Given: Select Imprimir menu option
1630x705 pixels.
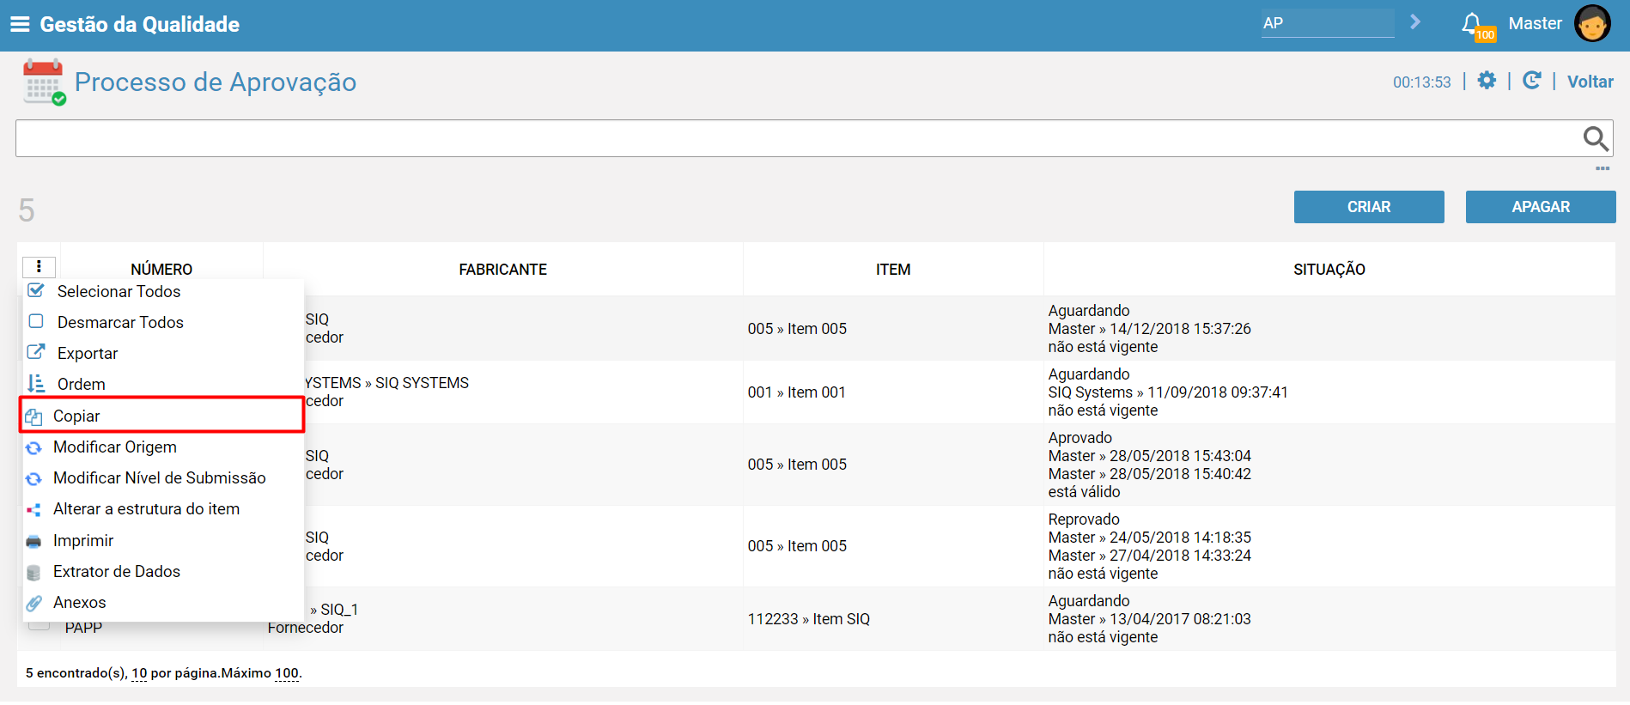Looking at the screenshot, I should point(83,540).
